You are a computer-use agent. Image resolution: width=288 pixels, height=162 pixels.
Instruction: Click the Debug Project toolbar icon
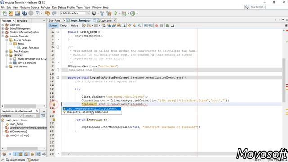coord(124,13)
